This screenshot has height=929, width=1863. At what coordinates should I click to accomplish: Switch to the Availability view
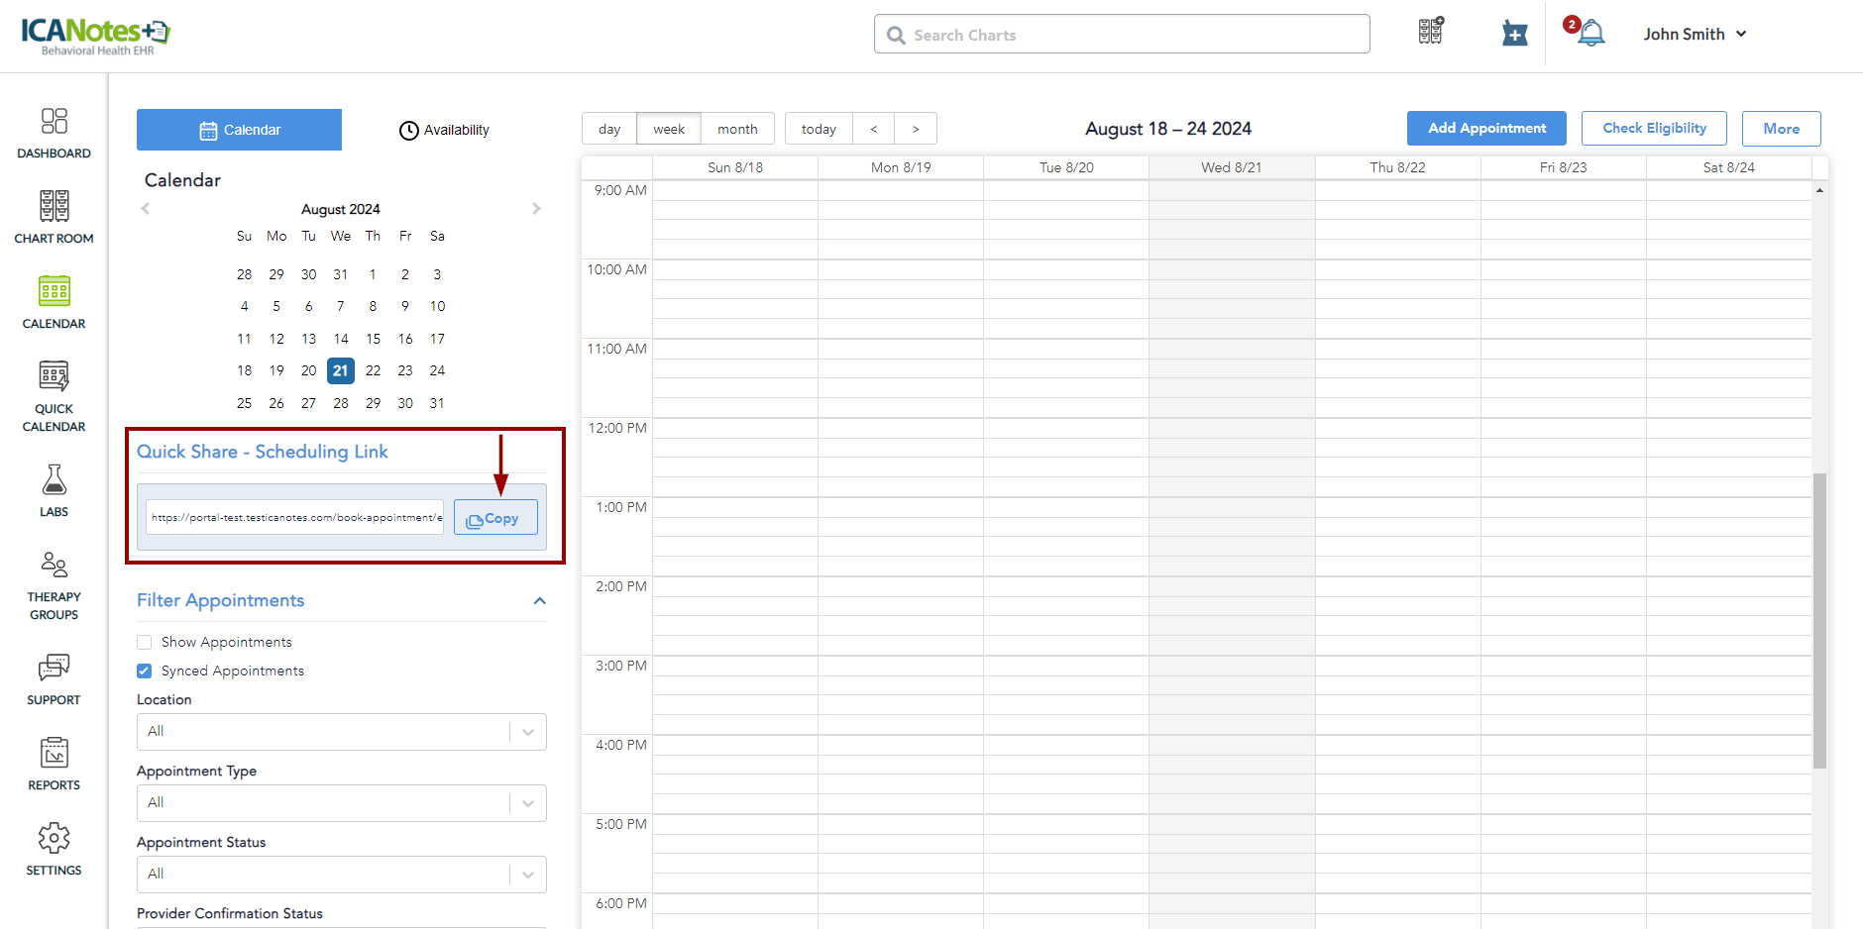pyautogui.click(x=444, y=130)
